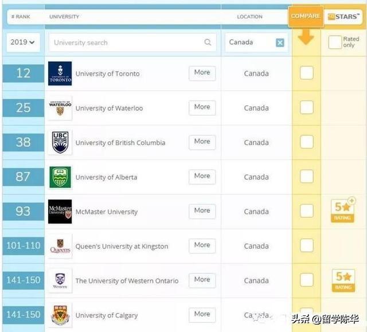Open the University of Calgary link

[x=107, y=315]
